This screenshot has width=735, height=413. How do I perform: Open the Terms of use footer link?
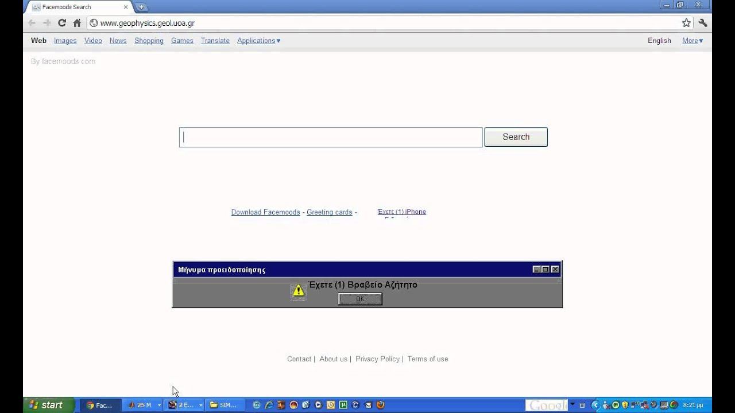click(x=428, y=359)
